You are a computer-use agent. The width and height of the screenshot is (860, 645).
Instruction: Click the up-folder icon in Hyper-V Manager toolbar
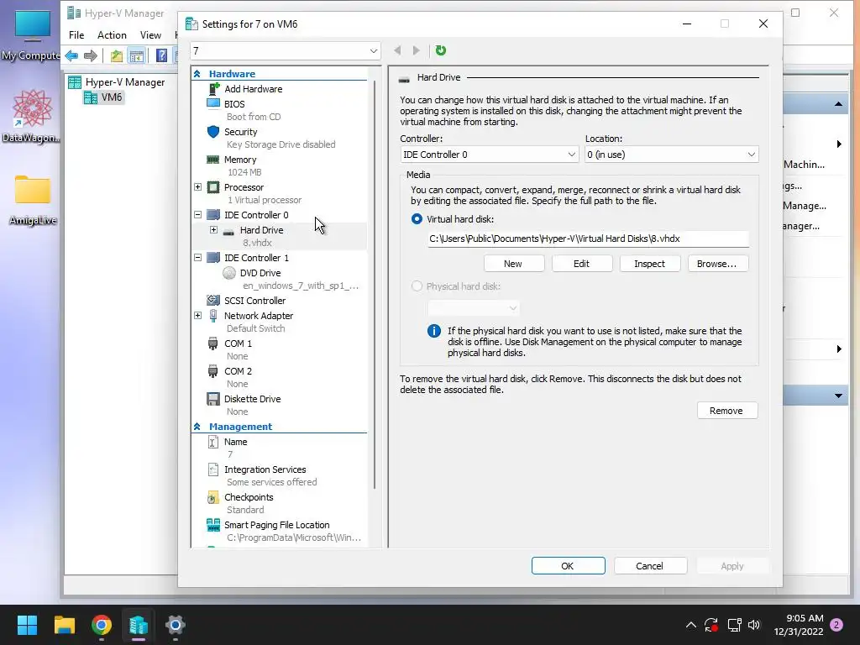116,55
